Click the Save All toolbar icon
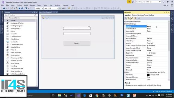The width and height of the screenshot is (174, 98). pos(22,8)
